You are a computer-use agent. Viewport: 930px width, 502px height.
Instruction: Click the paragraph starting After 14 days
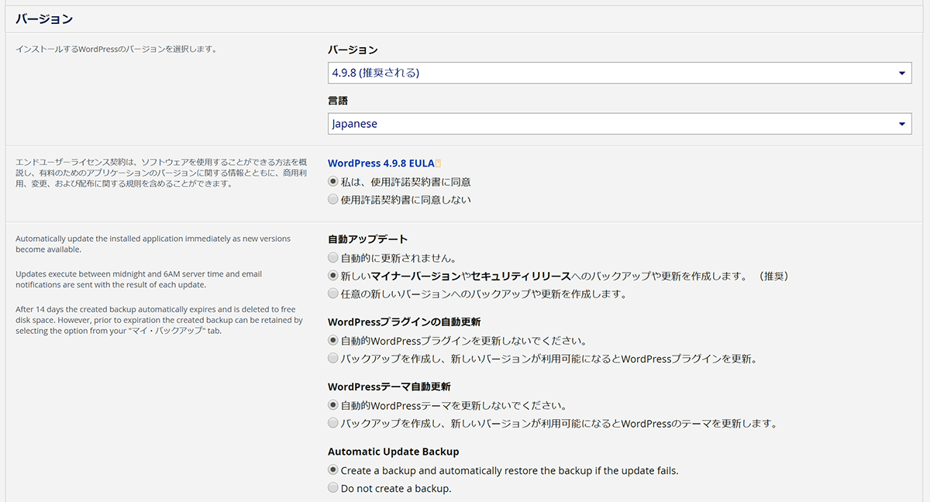point(159,320)
